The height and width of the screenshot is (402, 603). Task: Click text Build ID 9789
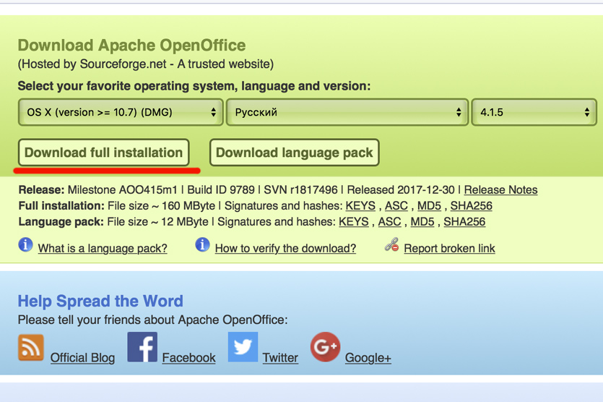point(221,190)
